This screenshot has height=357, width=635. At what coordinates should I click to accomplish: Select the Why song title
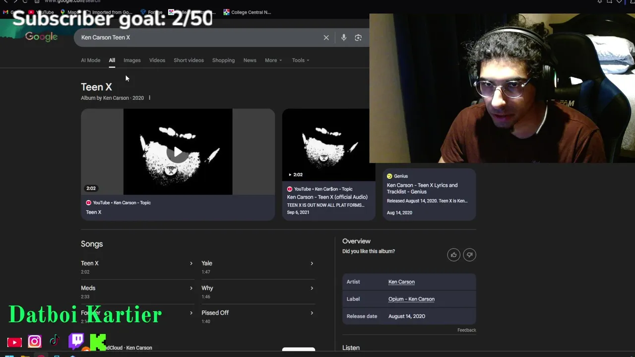coord(207,288)
